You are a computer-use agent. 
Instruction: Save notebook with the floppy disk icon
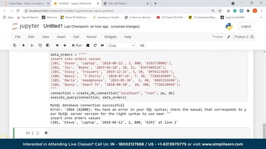tap(15, 46)
